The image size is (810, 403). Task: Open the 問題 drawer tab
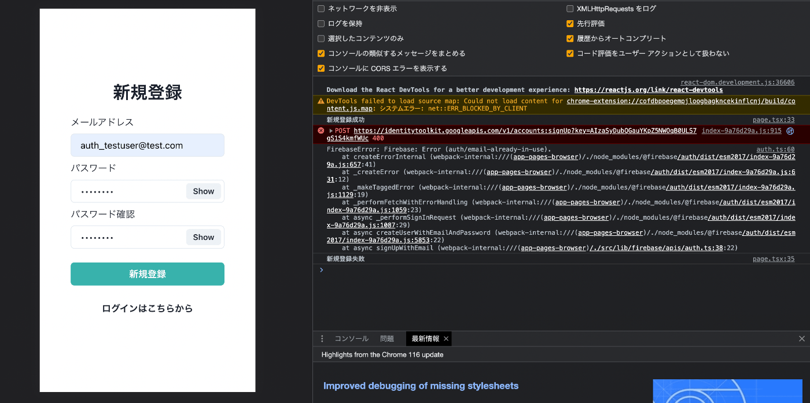click(387, 339)
